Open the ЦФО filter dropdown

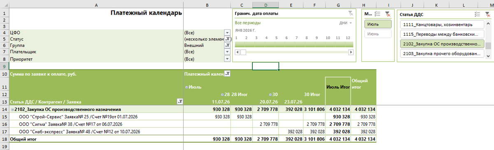click(227, 32)
